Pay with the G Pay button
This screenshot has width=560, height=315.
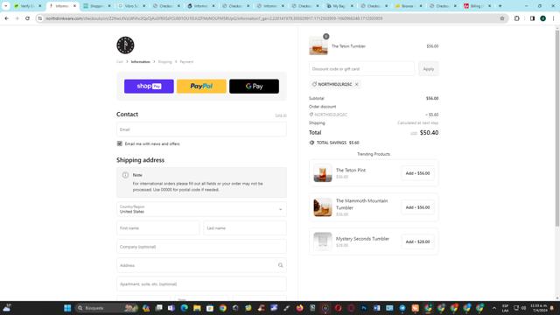(254, 86)
